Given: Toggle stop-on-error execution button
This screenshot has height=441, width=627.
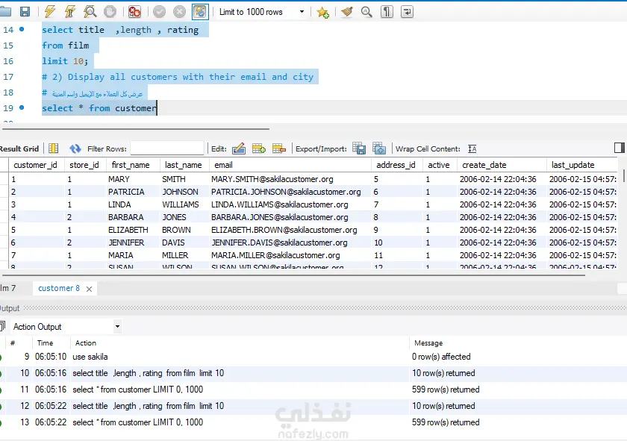Looking at the screenshot, I should 134,12.
